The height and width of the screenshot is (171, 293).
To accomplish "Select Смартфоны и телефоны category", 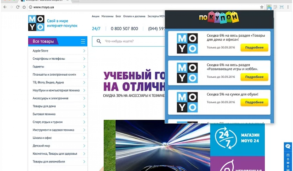I will coord(49,59).
